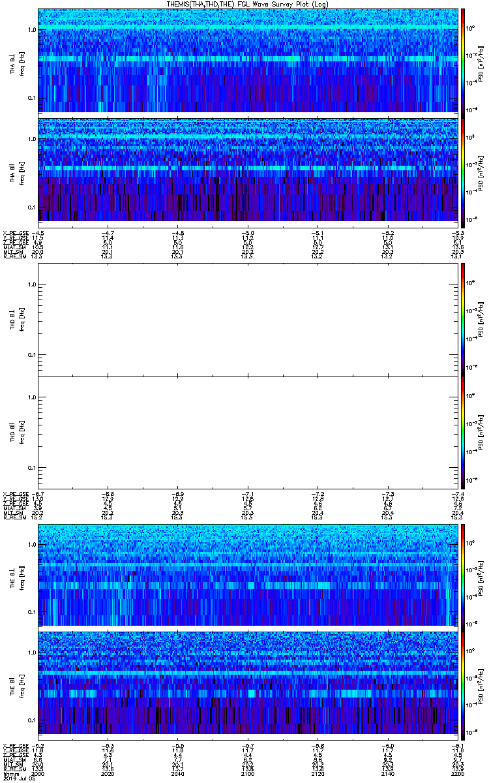The image size is (489, 783).
Task: Click the 0.1 tick of THD B-parallel axis
Action: pyautogui.click(x=32, y=468)
